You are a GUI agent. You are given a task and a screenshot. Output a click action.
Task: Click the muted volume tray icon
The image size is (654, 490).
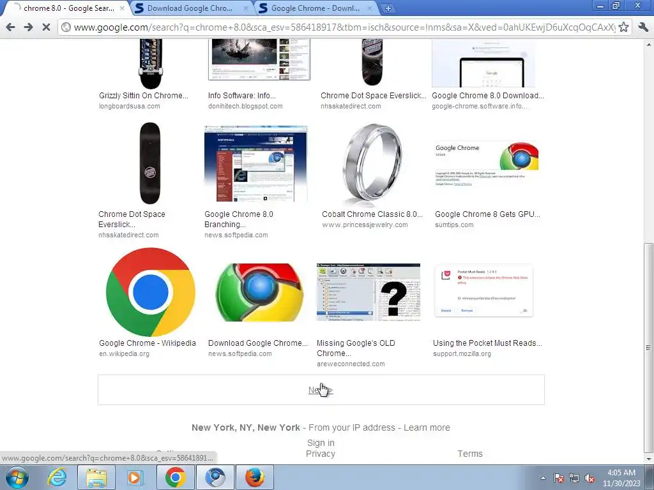click(589, 479)
